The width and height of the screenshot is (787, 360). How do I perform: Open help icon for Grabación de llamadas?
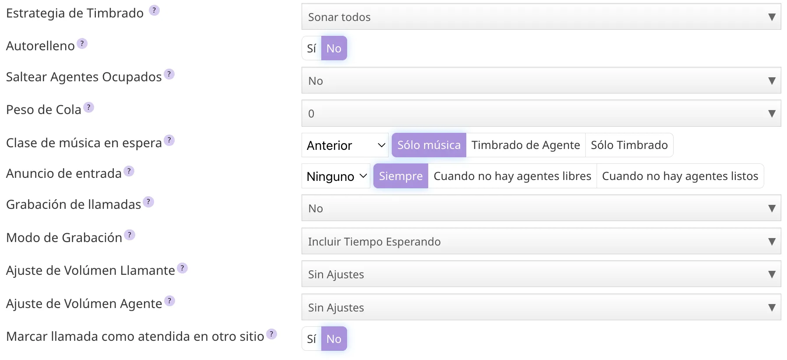click(x=148, y=202)
